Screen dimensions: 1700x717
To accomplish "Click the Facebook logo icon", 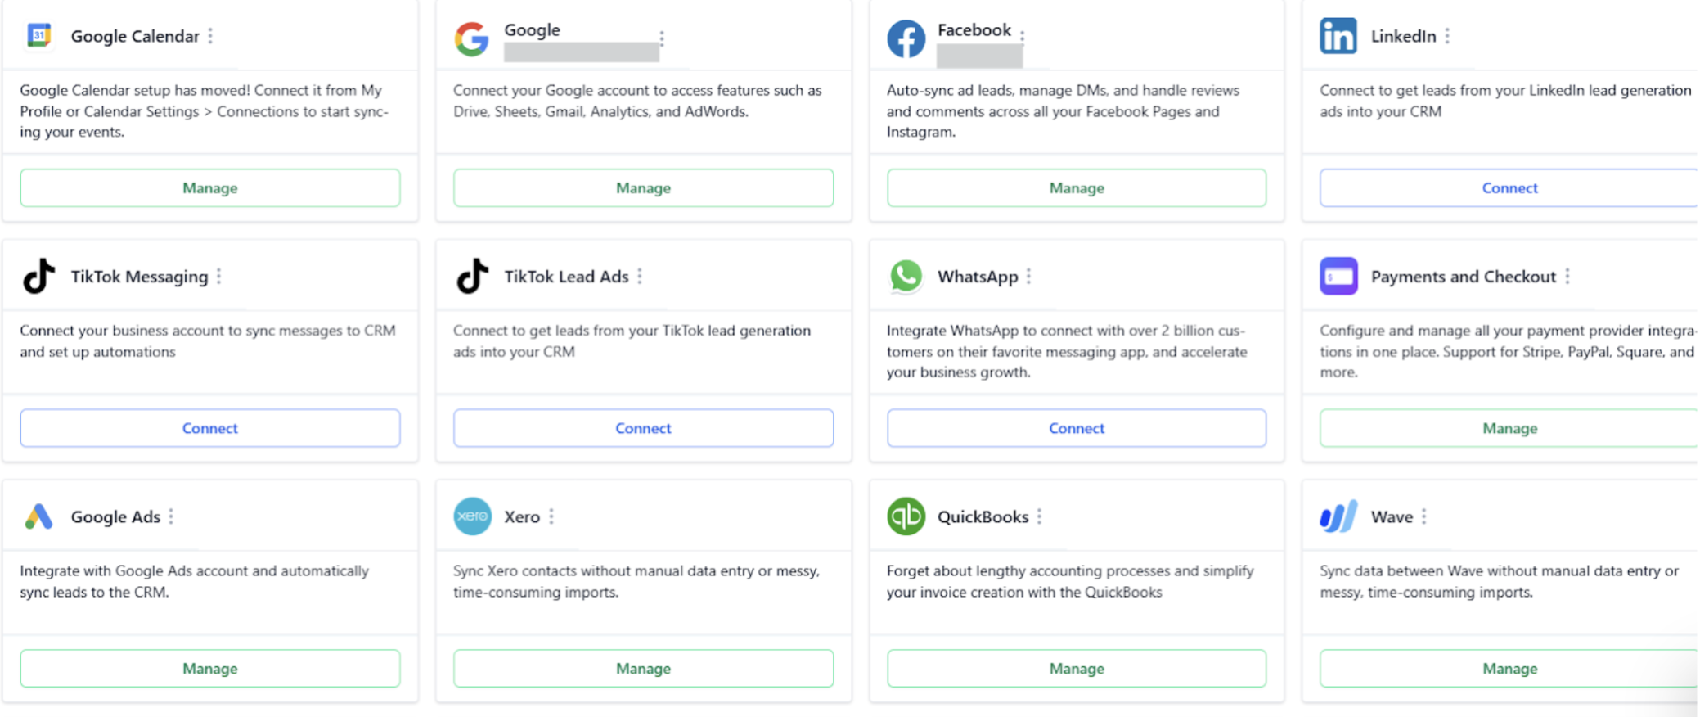I will click(x=906, y=38).
